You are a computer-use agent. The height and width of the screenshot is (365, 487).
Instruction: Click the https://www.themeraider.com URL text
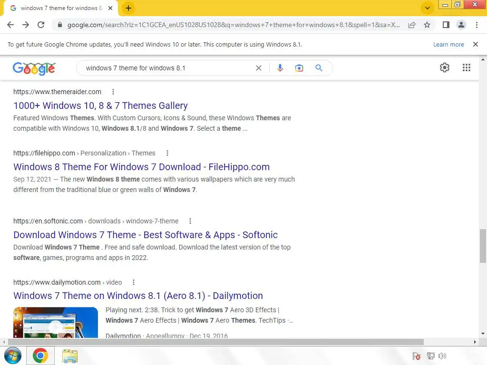pyautogui.click(x=57, y=92)
